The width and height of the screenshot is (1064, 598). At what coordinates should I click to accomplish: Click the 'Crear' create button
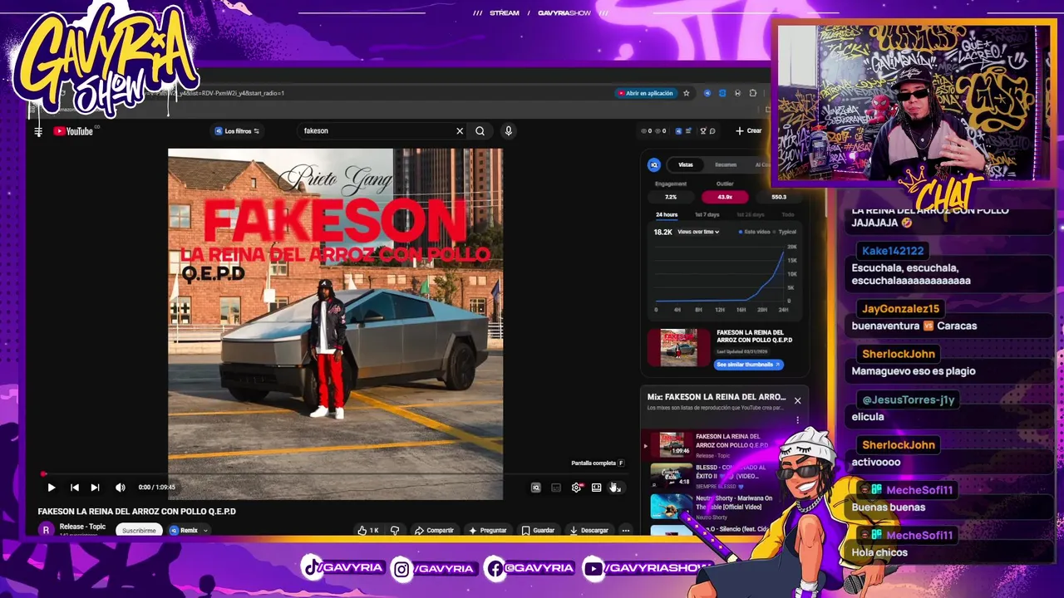tap(748, 131)
